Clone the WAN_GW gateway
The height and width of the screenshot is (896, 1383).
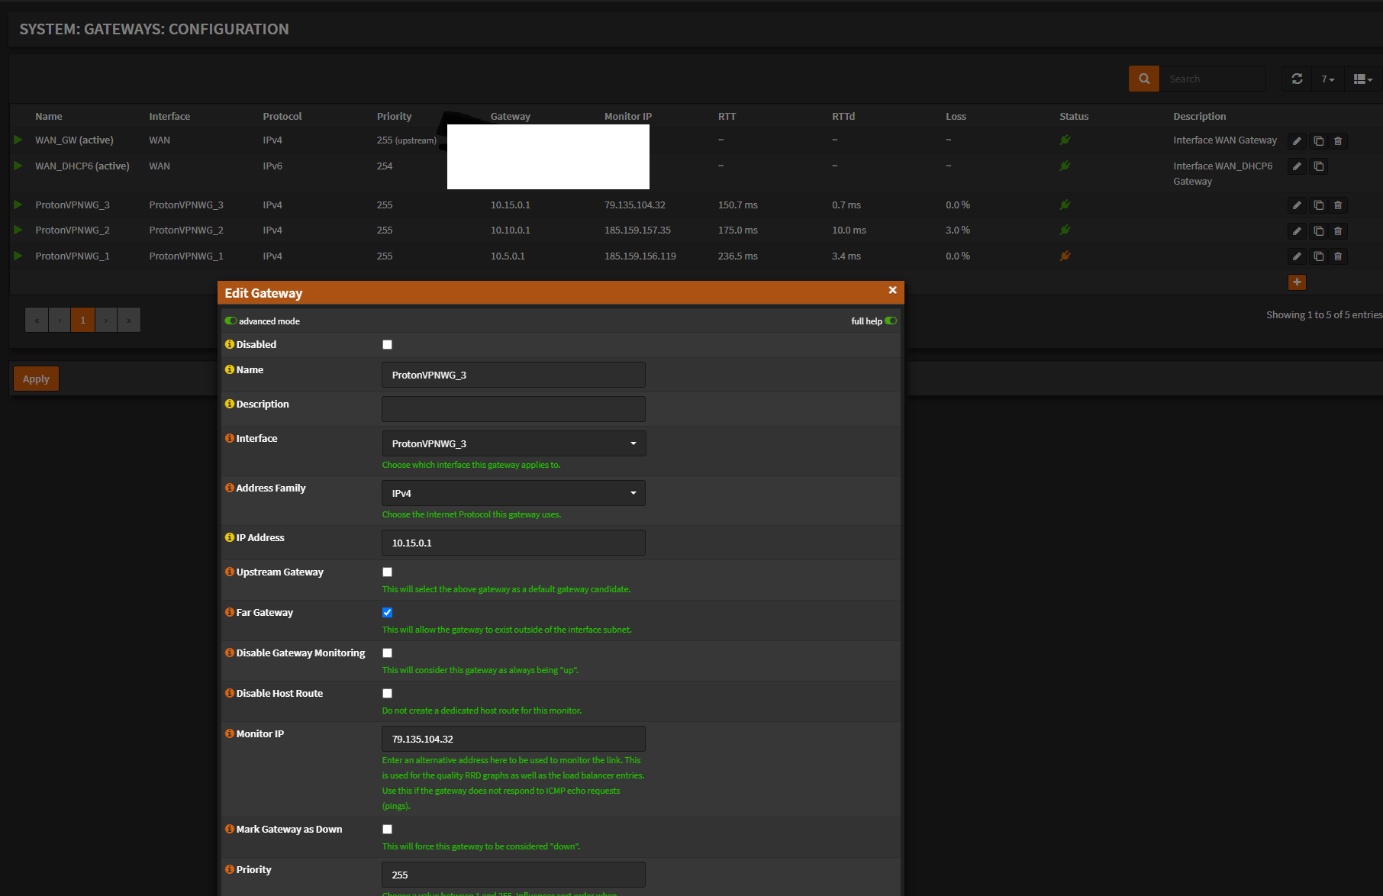(1318, 141)
